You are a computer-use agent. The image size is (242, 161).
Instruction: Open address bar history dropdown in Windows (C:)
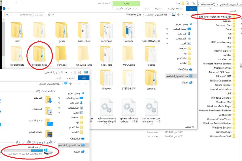(x=53, y=15)
